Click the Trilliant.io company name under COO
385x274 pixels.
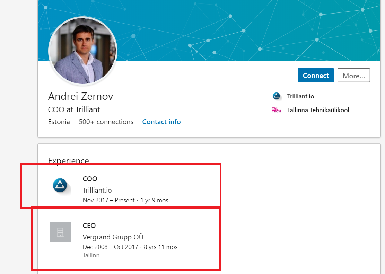pyautogui.click(x=97, y=190)
